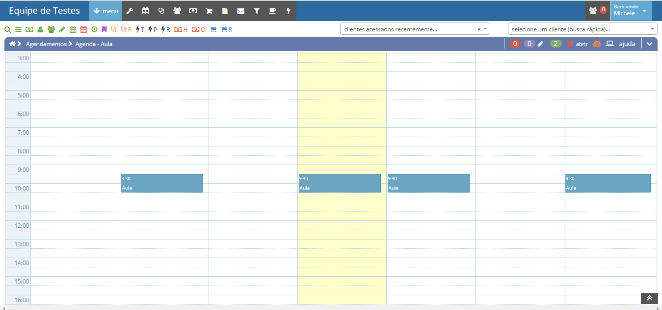Click the 'abrir' button with red dot
Image resolution: width=662 pixels, height=310 pixels.
(x=578, y=44)
